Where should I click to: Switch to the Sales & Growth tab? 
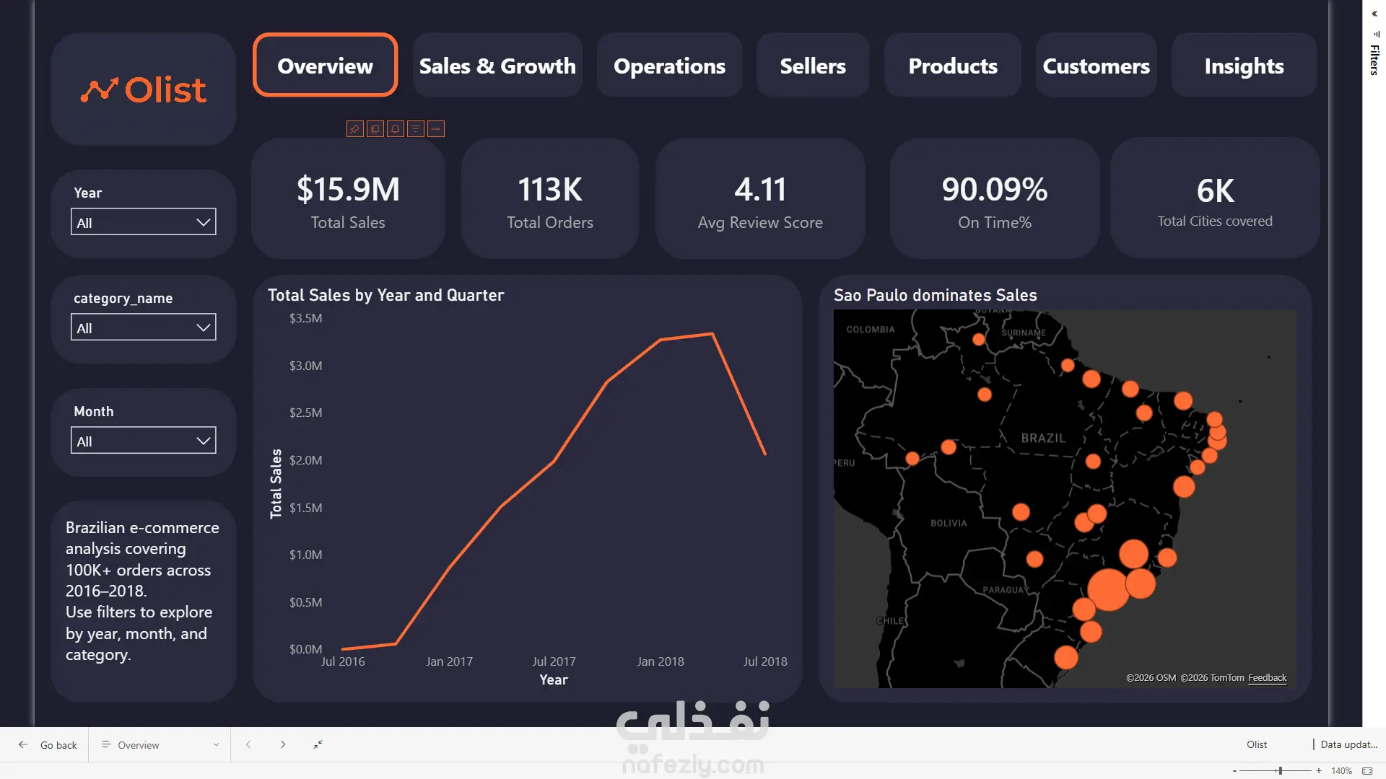[497, 66]
